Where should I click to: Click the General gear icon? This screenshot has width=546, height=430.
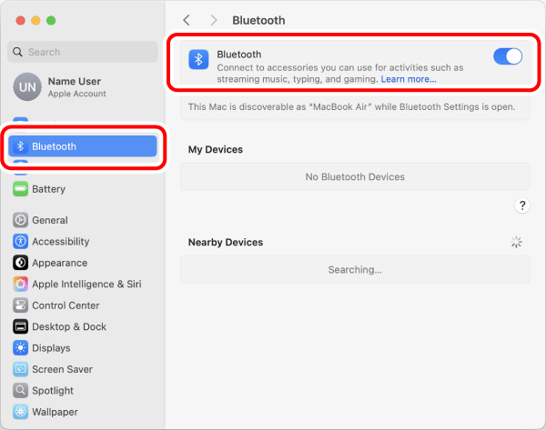point(20,220)
